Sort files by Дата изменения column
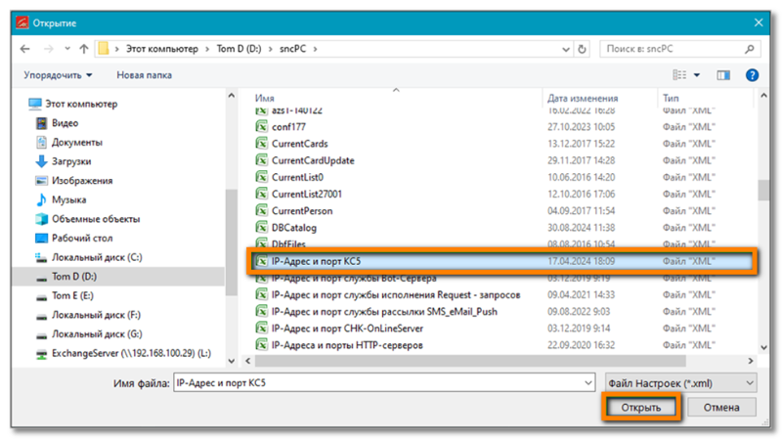 pyautogui.click(x=583, y=99)
